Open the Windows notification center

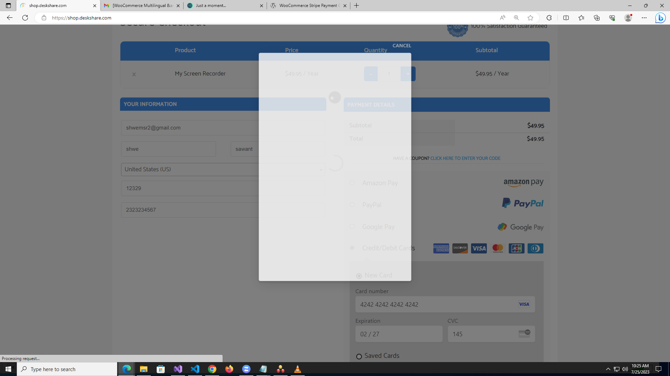tap(658, 369)
